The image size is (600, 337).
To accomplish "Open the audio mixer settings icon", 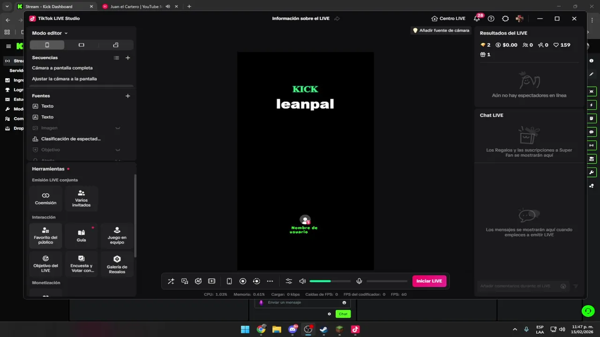I will tap(289, 281).
